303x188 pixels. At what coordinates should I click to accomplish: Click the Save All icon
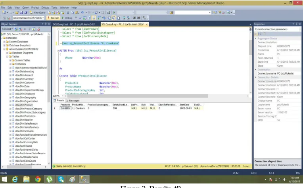26,13
